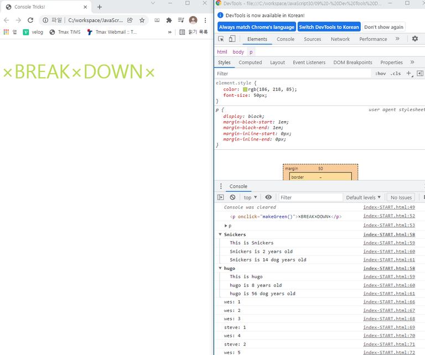Switch to the Network panel tab

coord(340,39)
